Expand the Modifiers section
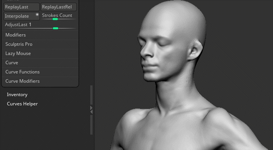This screenshot has height=150, width=273. (40, 35)
